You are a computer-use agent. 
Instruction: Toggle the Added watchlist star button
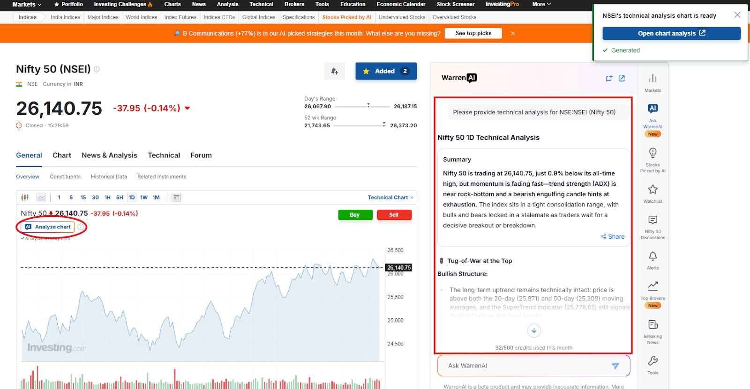pyautogui.click(x=385, y=71)
